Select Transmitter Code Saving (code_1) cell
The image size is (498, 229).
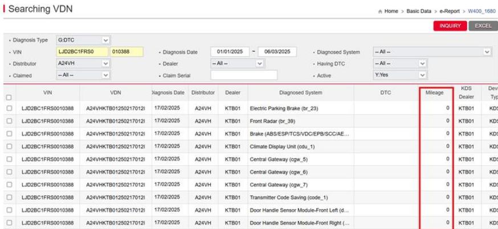(301, 198)
